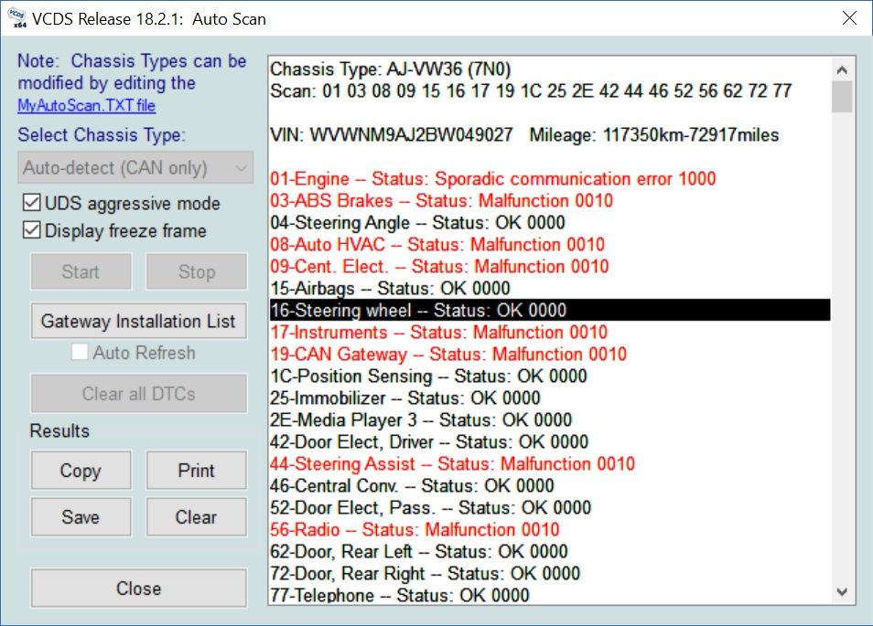Click the Stop button
Image resolution: width=873 pixels, height=626 pixels.
pyautogui.click(x=197, y=271)
